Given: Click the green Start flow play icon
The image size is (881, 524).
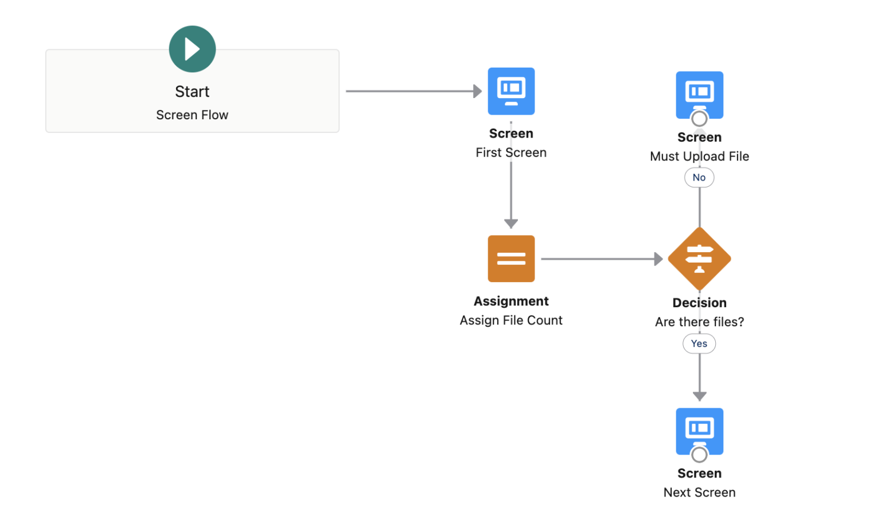Looking at the screenshot, I should [192, 49].
